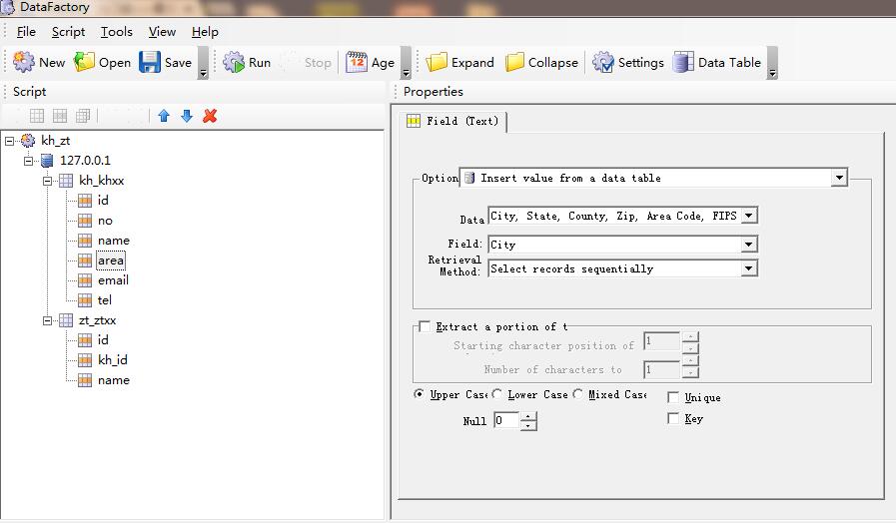Select the Mixed Case radio button
The width and height of the screenshot is (896, 523).
[x=577, y=394]
